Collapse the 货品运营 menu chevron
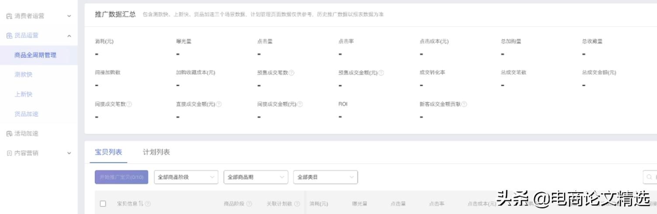 (69, 36)
